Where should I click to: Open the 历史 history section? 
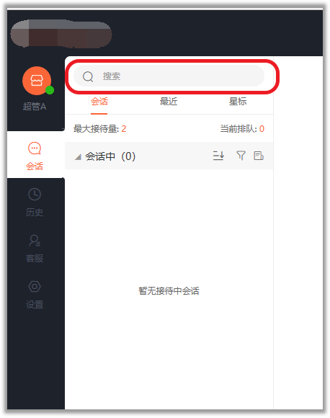(35, 203)
